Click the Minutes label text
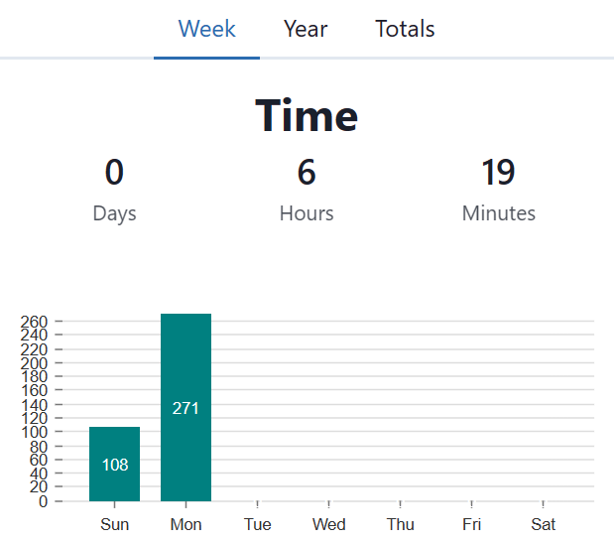The height and width of the screenshot is (542, 614). pyautogui.click(x=498, y=213)
